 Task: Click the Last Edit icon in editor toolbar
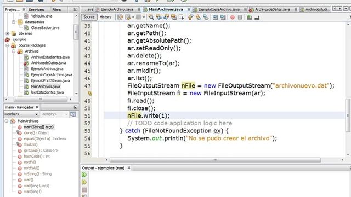(120, 17)
